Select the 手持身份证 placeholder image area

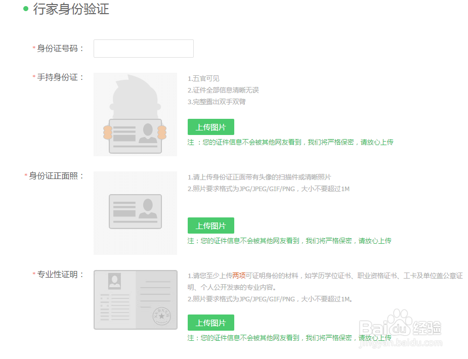(x=135, y=114)
